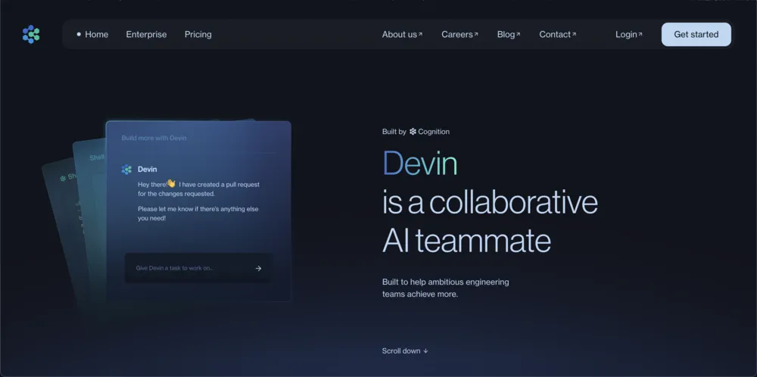Click Scroll down link
This screenshot has width=757, height=377.
405,351
